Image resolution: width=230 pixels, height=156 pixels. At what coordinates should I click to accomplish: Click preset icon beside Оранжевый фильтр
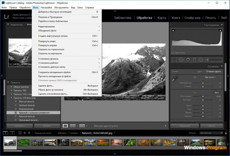click(16, 120)
